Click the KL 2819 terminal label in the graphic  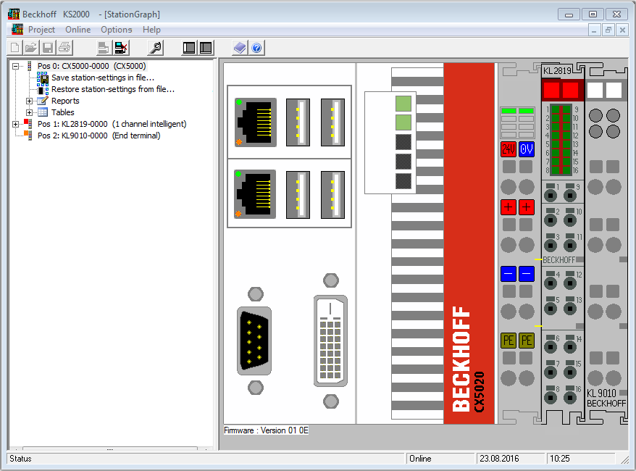pyautogui.click(x=557, y=70)
